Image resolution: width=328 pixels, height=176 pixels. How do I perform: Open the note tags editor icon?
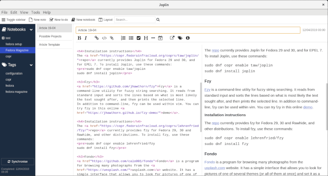[x=180, y=38]
